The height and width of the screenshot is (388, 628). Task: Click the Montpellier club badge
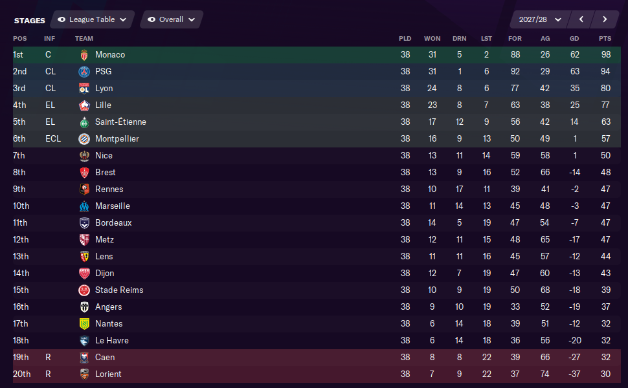(84, 139)
